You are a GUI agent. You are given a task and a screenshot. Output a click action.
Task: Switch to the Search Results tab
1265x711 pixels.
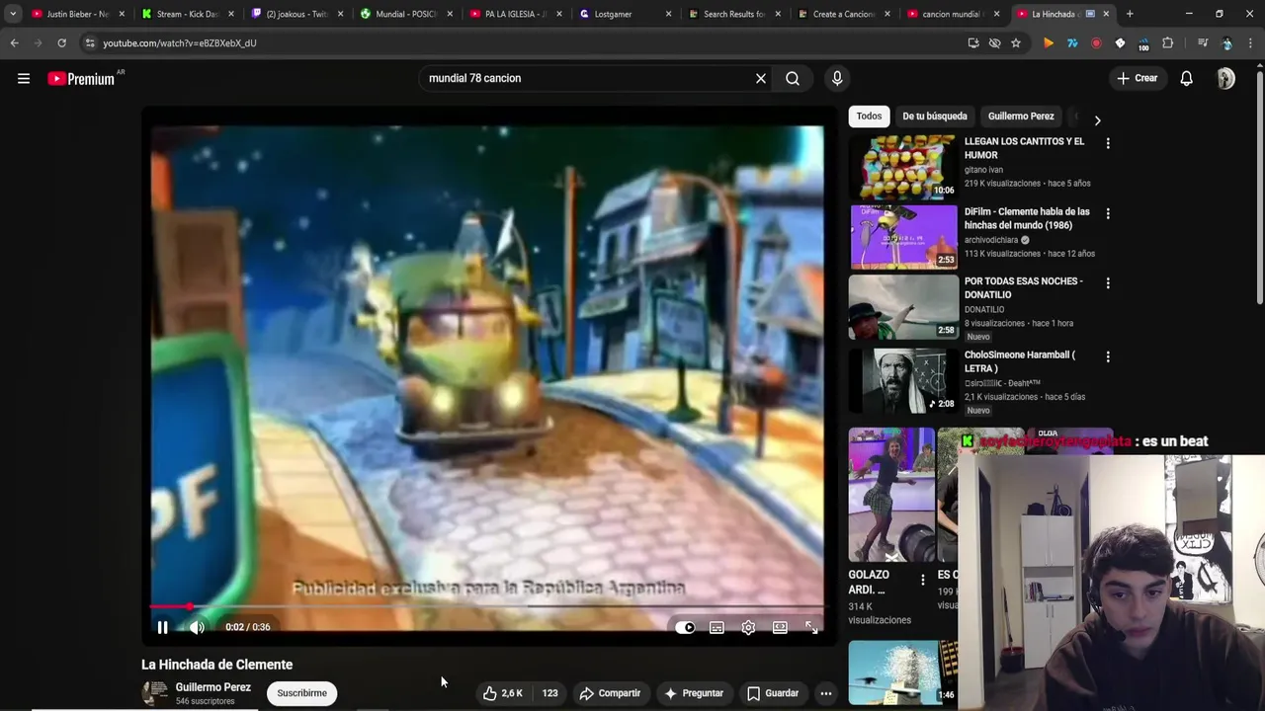point(734,14)
